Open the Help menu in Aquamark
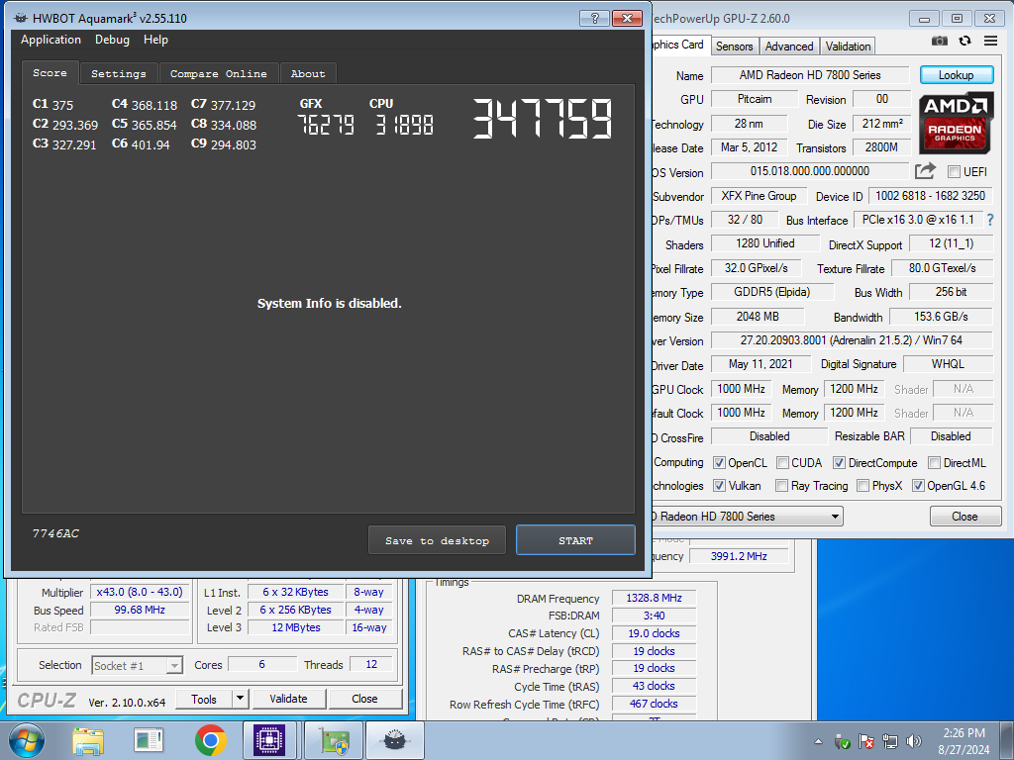1014x760 pixels. pos(155,40)
